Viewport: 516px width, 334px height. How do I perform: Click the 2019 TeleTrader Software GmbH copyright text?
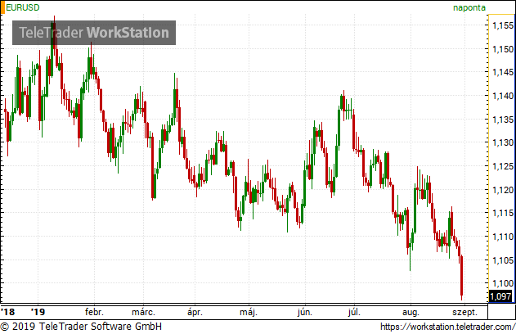(x=81, y=327)
